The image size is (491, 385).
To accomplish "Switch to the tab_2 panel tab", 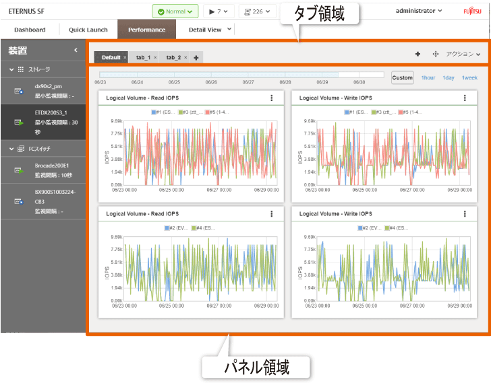I will tap(173, 57).
